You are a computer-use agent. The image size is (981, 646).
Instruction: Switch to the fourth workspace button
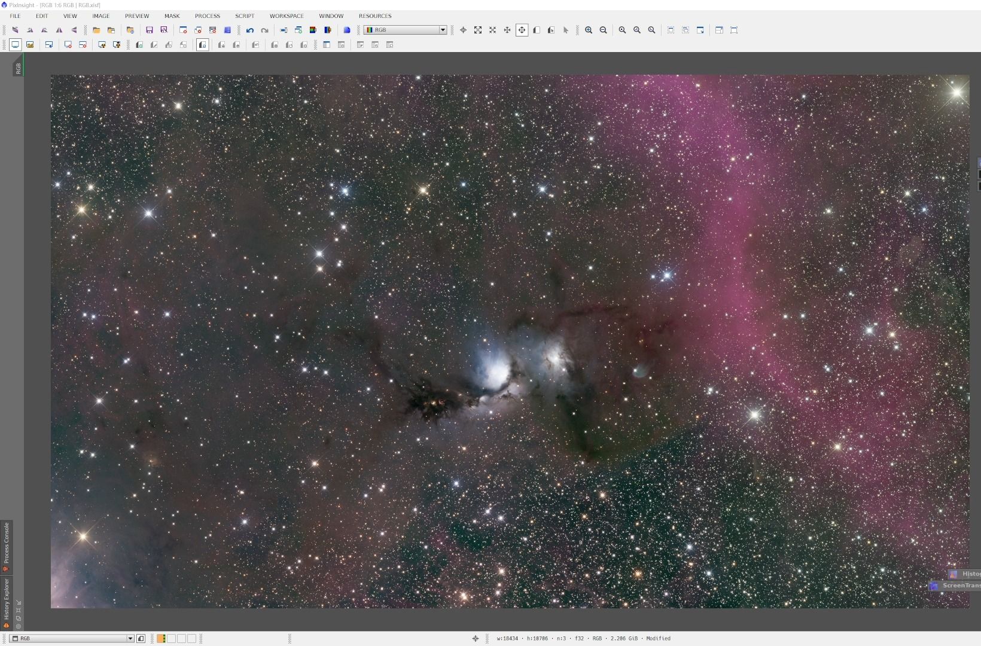(x=191, y=638)
